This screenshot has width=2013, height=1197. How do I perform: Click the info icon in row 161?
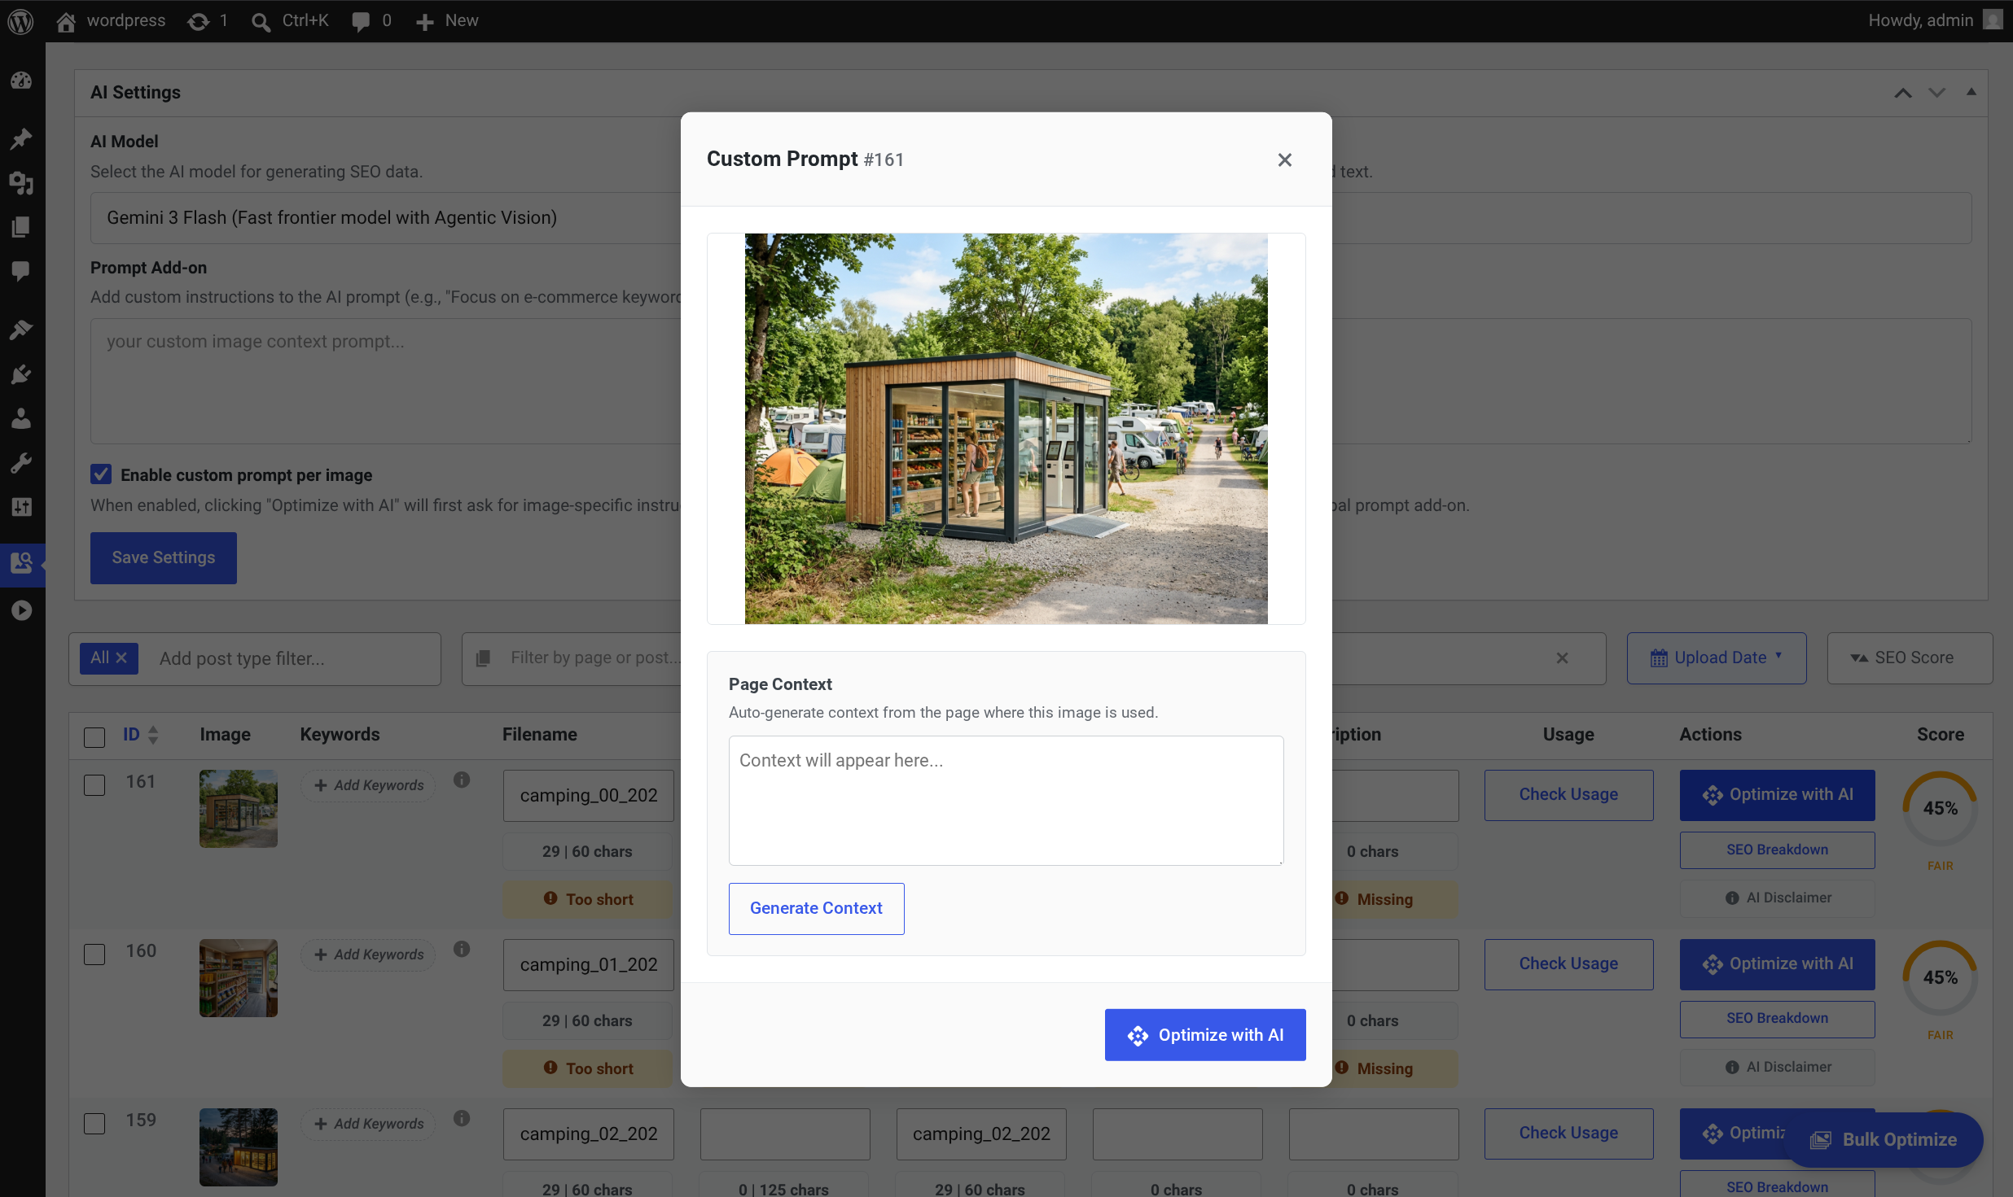[462, 780]
